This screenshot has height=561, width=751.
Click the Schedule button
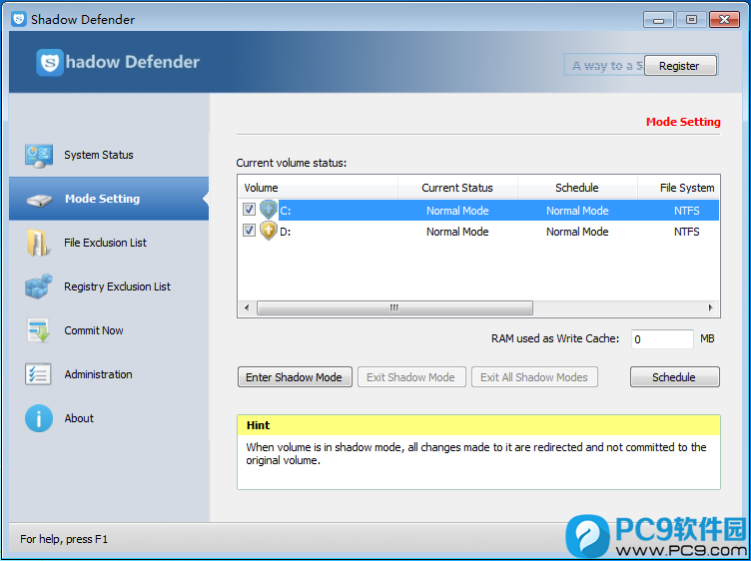coord(674,377)
